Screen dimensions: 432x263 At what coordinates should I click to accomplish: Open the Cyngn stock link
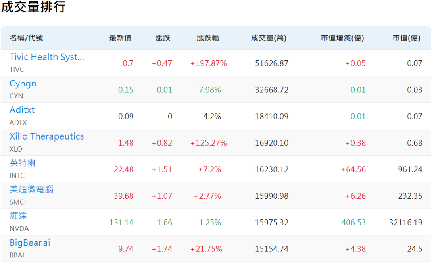tap(23, 83)
